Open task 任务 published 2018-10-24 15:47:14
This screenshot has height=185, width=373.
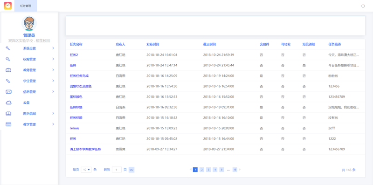tap(73, 65)
